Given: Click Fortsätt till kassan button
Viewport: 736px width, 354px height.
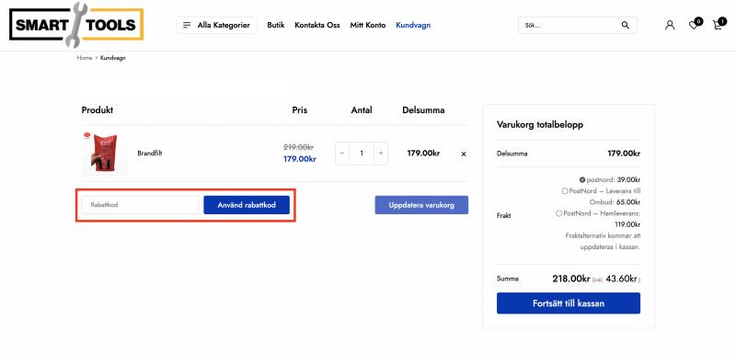Looking at the screenshot, I should (x=569, y=303).
